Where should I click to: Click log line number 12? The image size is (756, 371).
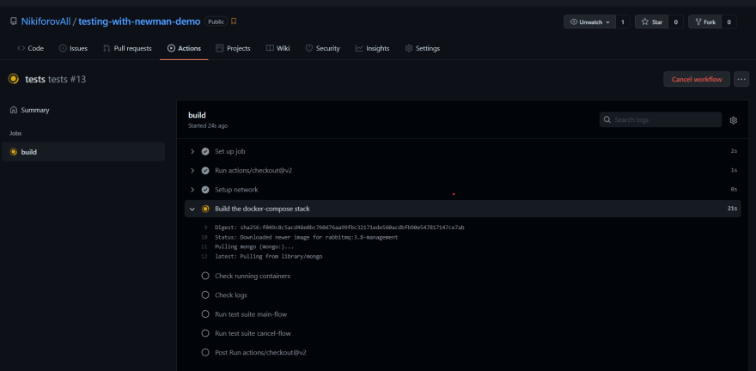tap(204, 256)
